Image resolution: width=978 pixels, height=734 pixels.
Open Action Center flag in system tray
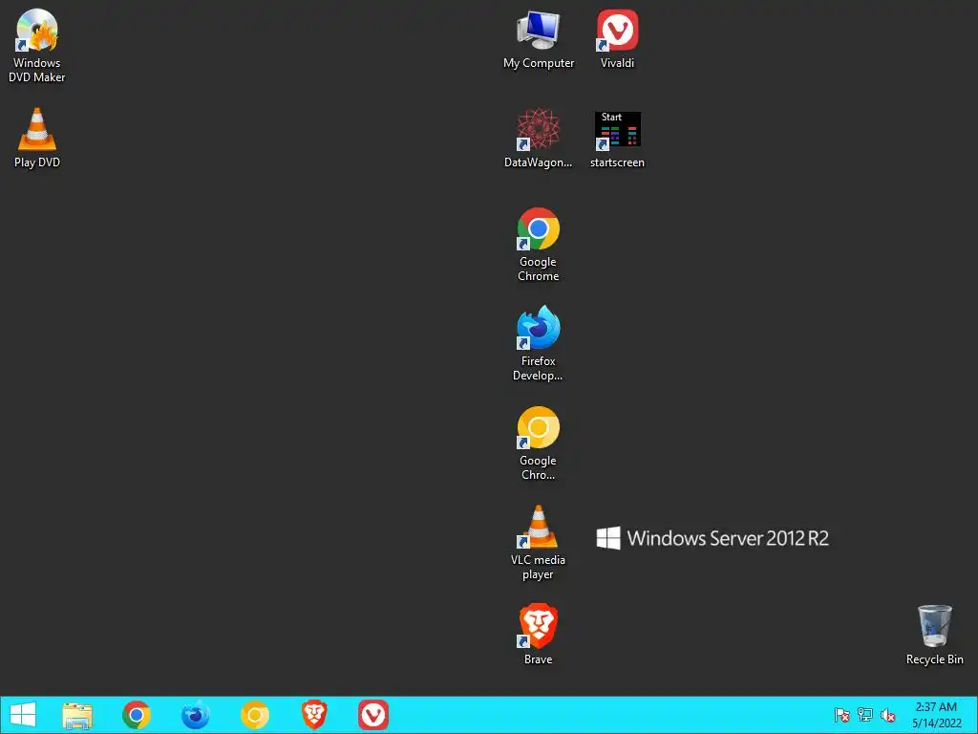[x=842, y=715]
